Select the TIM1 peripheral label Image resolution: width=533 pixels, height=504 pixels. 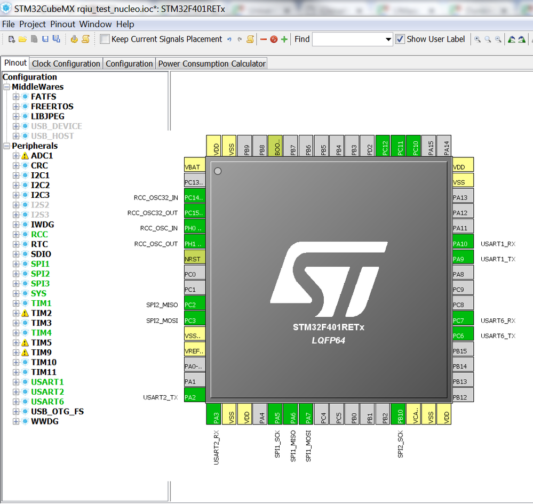[41, 303]
